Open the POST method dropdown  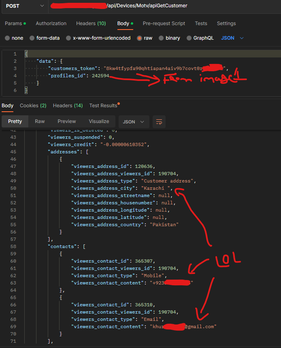25,6
